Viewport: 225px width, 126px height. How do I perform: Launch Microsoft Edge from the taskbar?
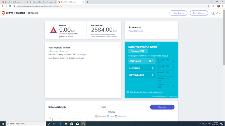pyautogui.click(x=60, y=124)
